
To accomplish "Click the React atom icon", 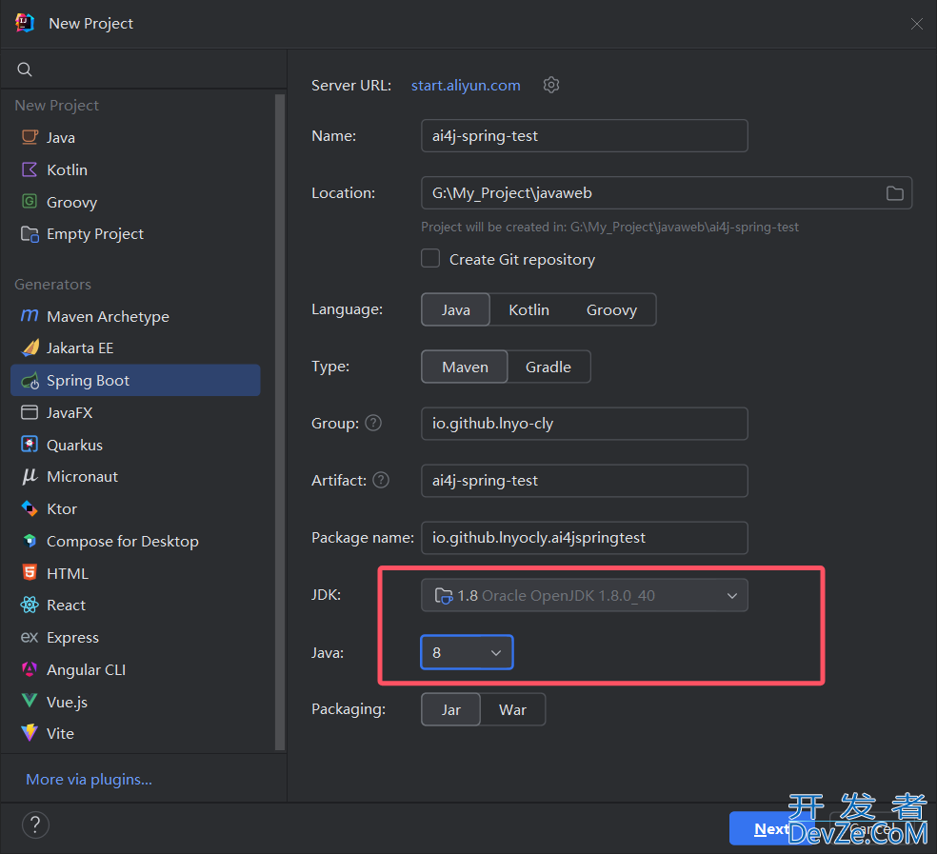I will point(30,605).
